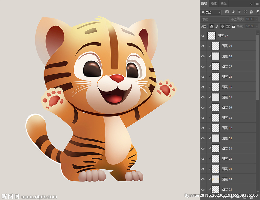Lock layer position move icon
Image resolution: width=260 pixels, height=200 pixels.
(222, 26)
